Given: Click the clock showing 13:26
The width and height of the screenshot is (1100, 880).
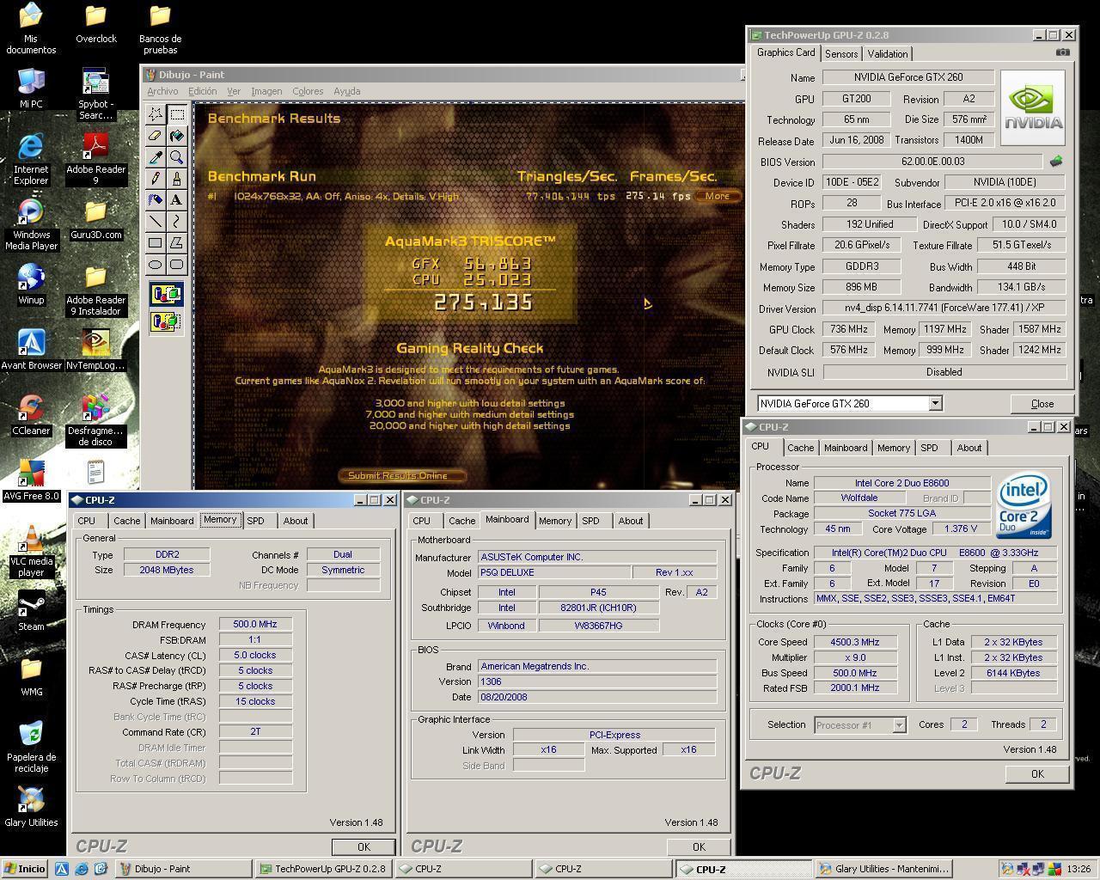Looking at the screenshot, I should tap(1079, 869).
